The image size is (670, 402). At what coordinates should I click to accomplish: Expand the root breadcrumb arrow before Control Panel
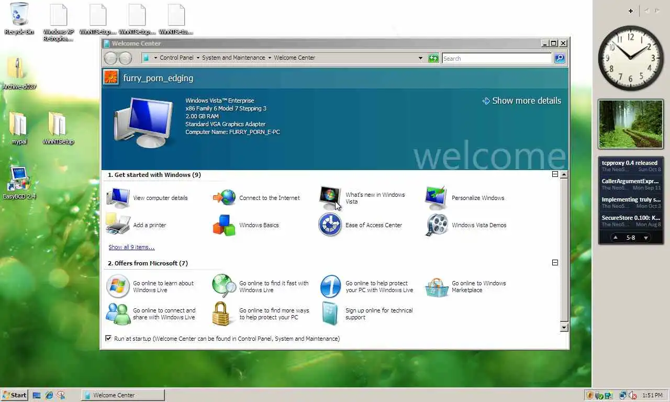(x=155, y=58)
